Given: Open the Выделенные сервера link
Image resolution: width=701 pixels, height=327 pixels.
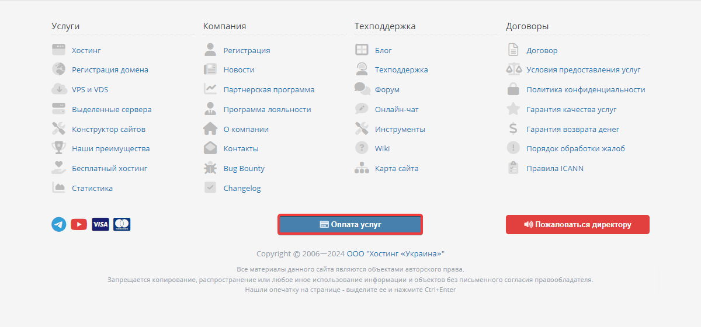Looking at the screenshot, I should (112, 109).
